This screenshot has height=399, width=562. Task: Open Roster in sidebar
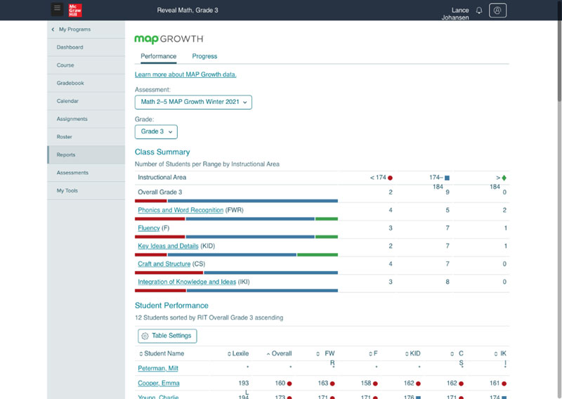(x=86, y=137)
